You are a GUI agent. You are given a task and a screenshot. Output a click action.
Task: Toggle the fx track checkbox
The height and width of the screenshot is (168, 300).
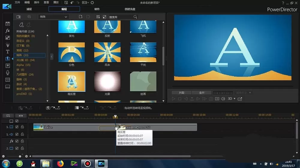click(x=17, y=141)
